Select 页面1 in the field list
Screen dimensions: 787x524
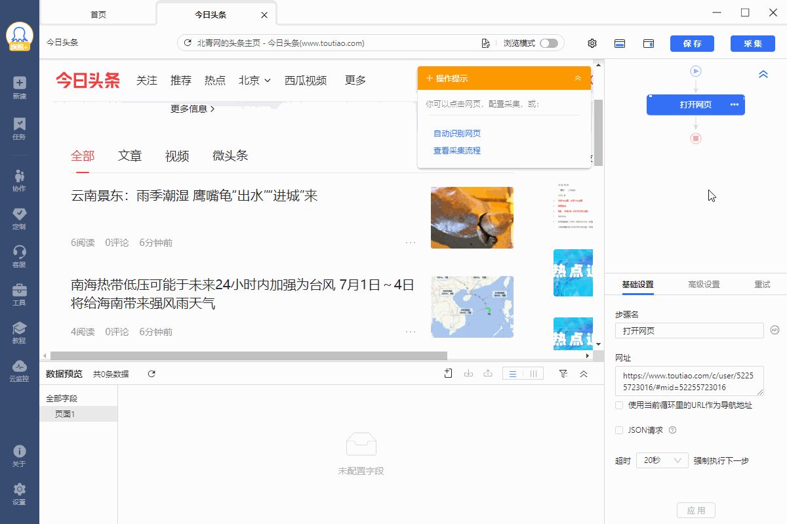(x=79, y=414)
